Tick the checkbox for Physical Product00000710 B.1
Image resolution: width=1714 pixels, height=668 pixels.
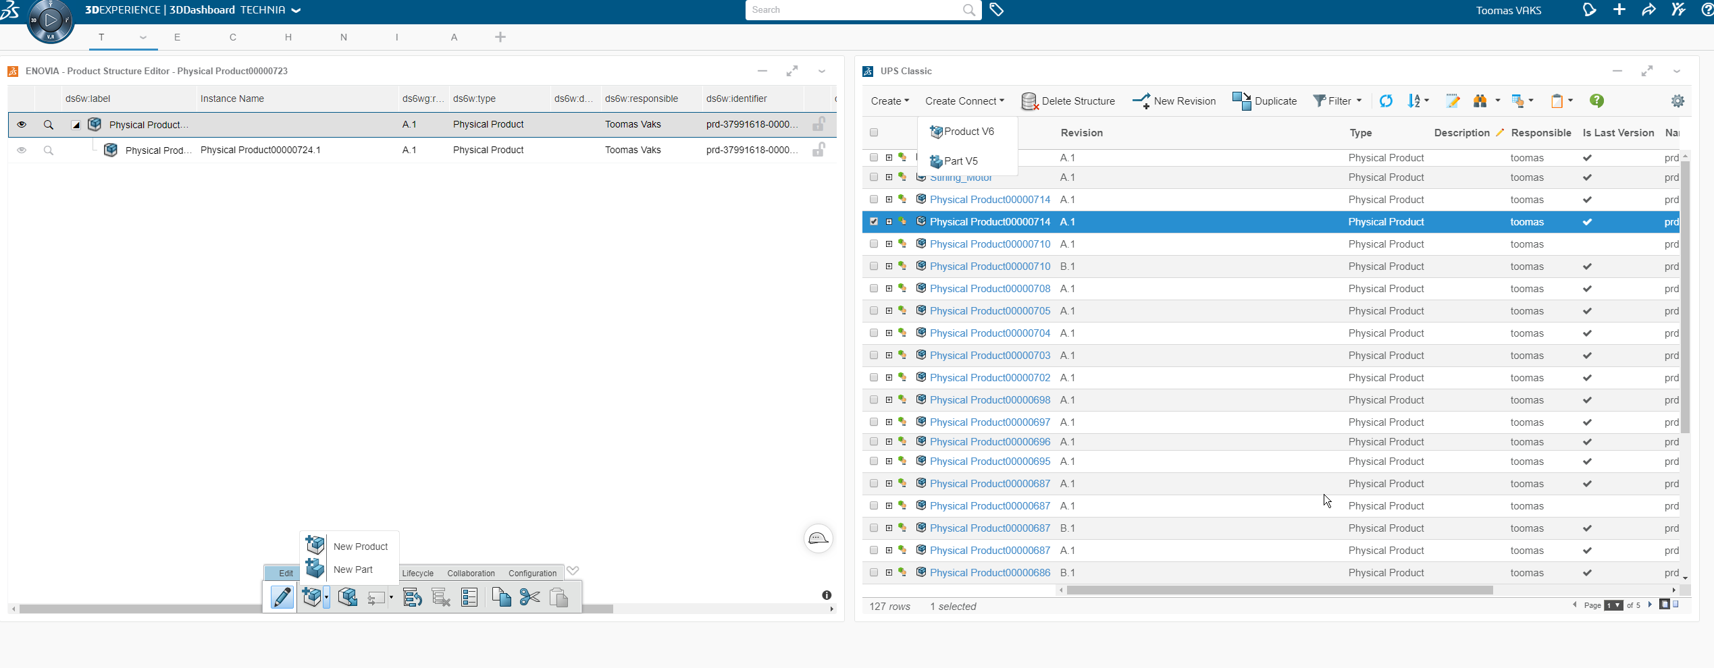point(874,267)
